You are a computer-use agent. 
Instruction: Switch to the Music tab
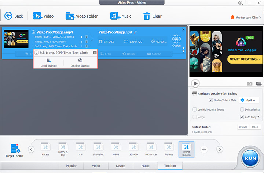tap(145, 166)
